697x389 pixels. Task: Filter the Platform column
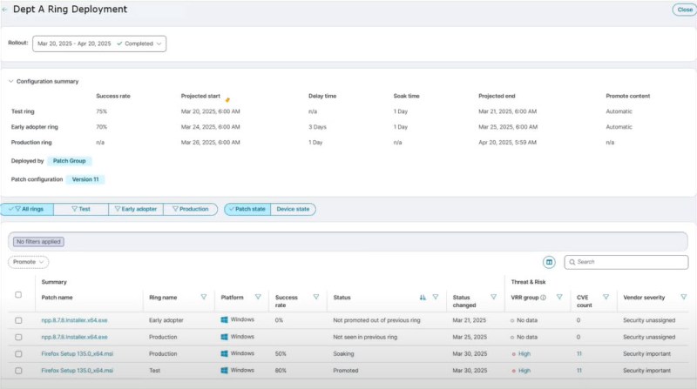pos(258,297)
